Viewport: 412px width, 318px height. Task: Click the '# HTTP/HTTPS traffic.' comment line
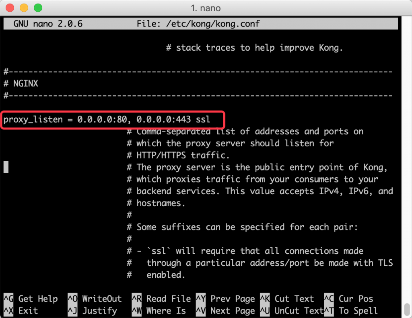tap(178, 155)
